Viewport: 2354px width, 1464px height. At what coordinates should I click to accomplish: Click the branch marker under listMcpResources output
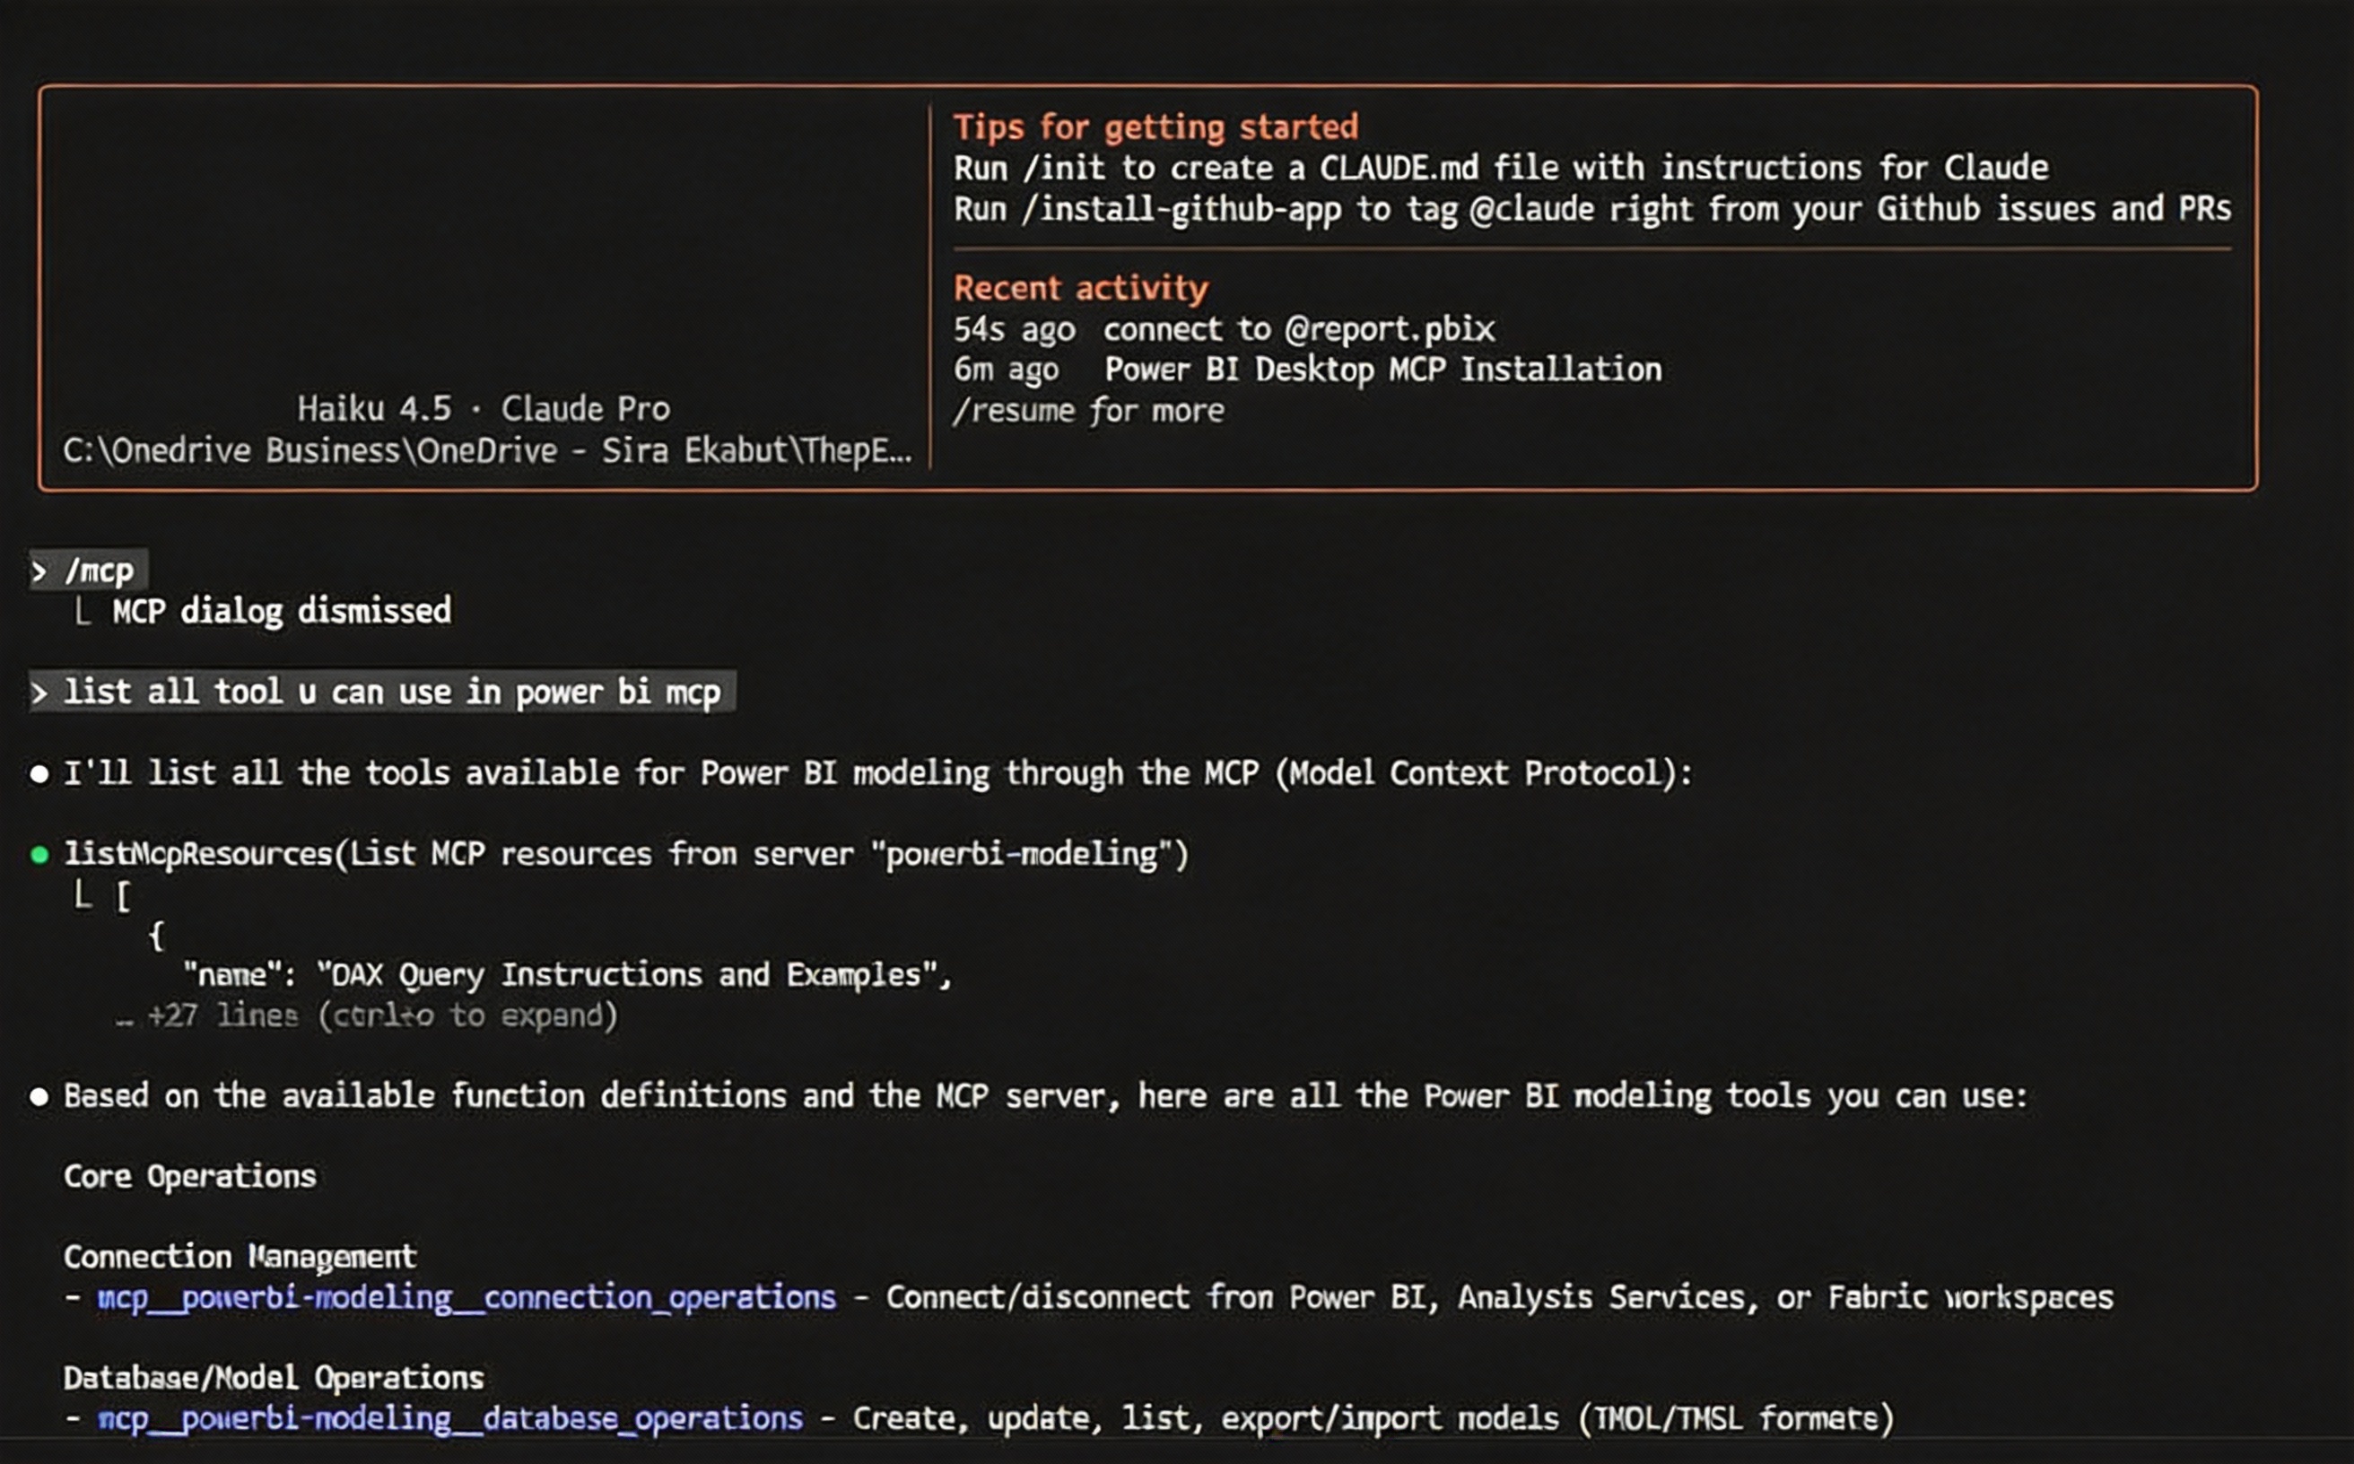[83, 895]
